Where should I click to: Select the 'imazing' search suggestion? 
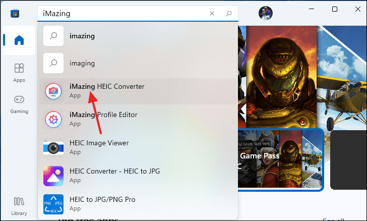[138, 36]
